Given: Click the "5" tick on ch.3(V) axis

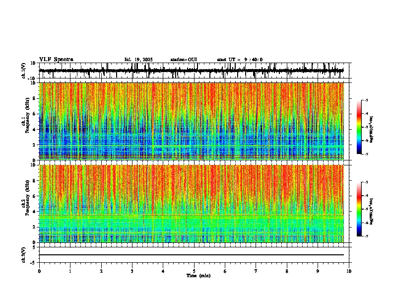Looking at the screenshot, I should (34, 247).
